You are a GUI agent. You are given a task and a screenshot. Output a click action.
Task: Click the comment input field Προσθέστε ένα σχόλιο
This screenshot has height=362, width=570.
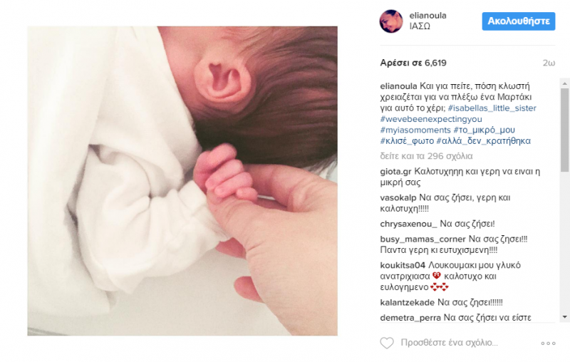pyautogui.click(x=449, y=342)
